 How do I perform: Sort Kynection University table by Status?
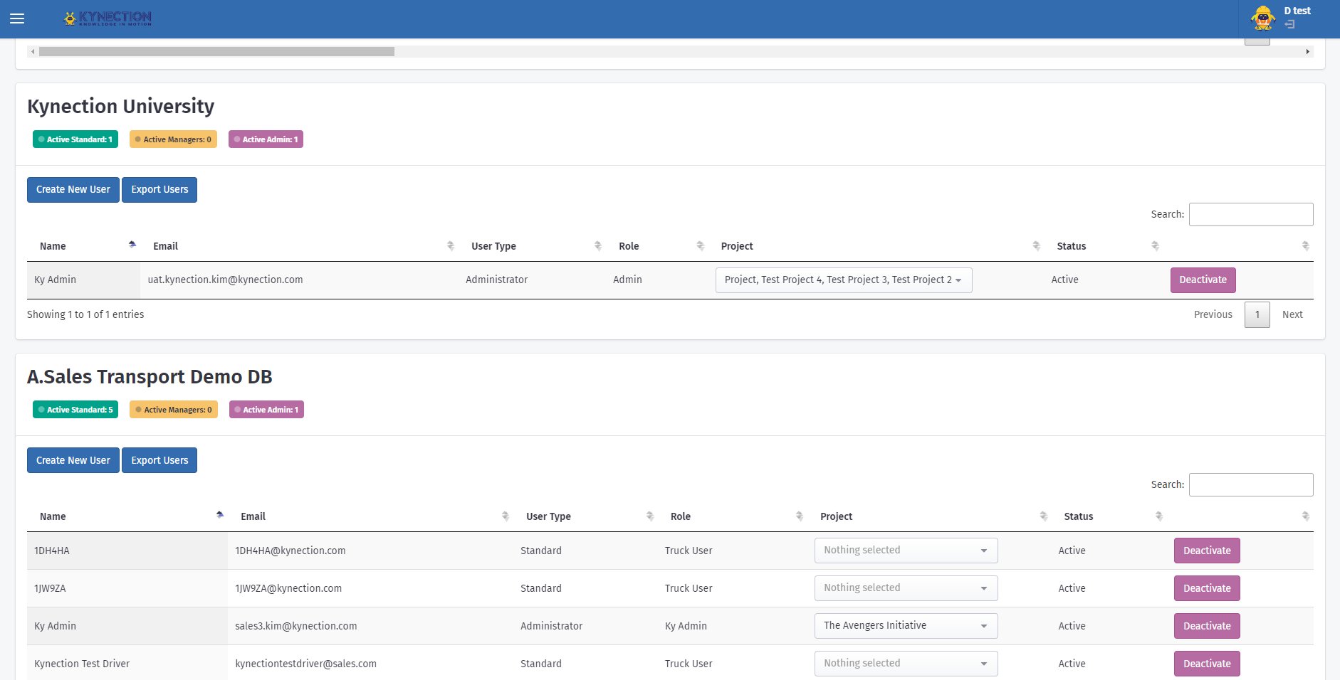point(1104,246)
